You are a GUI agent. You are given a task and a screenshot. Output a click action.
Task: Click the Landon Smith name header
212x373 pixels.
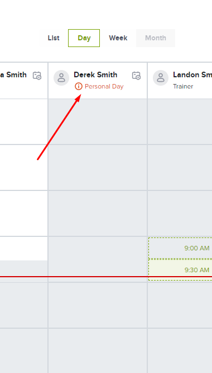(192, 74)
